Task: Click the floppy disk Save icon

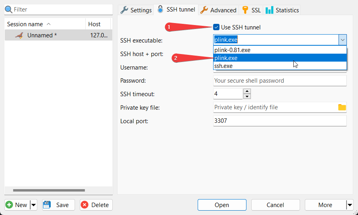Action: [46, 205]
